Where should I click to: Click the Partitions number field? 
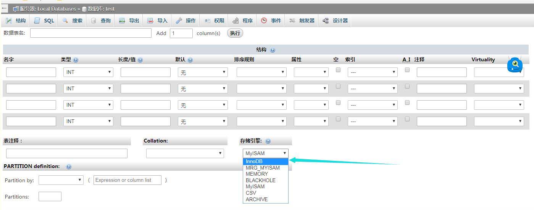(50, 197)
